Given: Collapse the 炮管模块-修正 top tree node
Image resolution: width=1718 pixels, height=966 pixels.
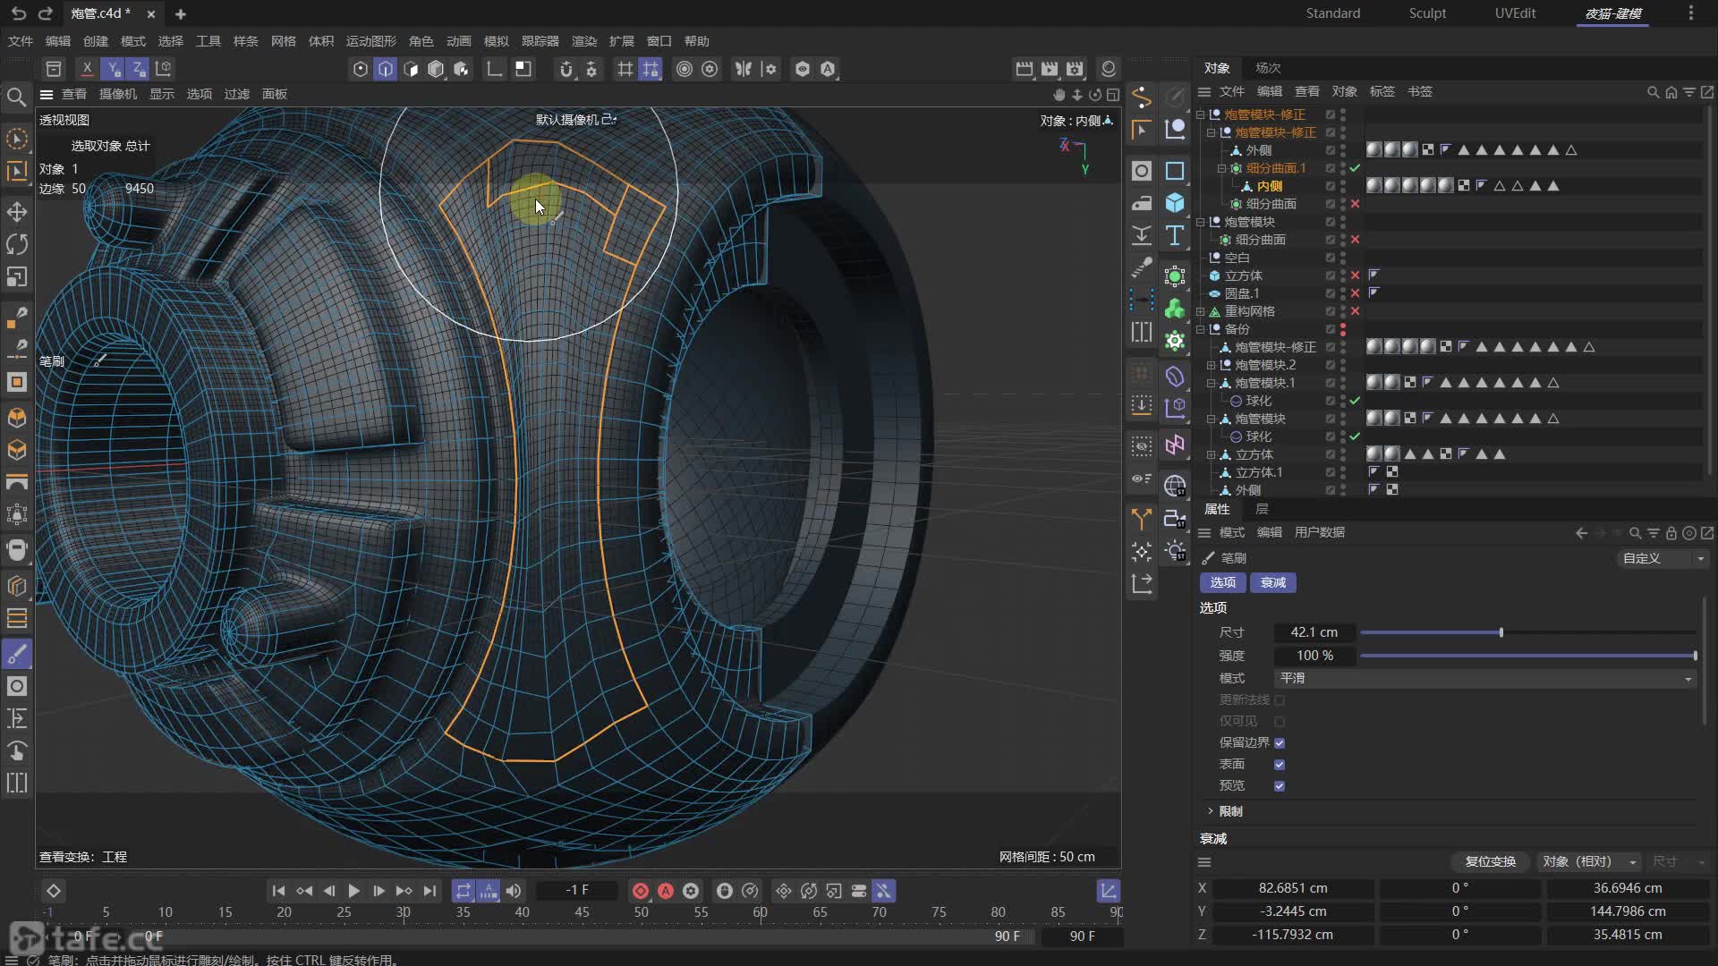Looking at the screenshot, I should [x=1201, y=114].
